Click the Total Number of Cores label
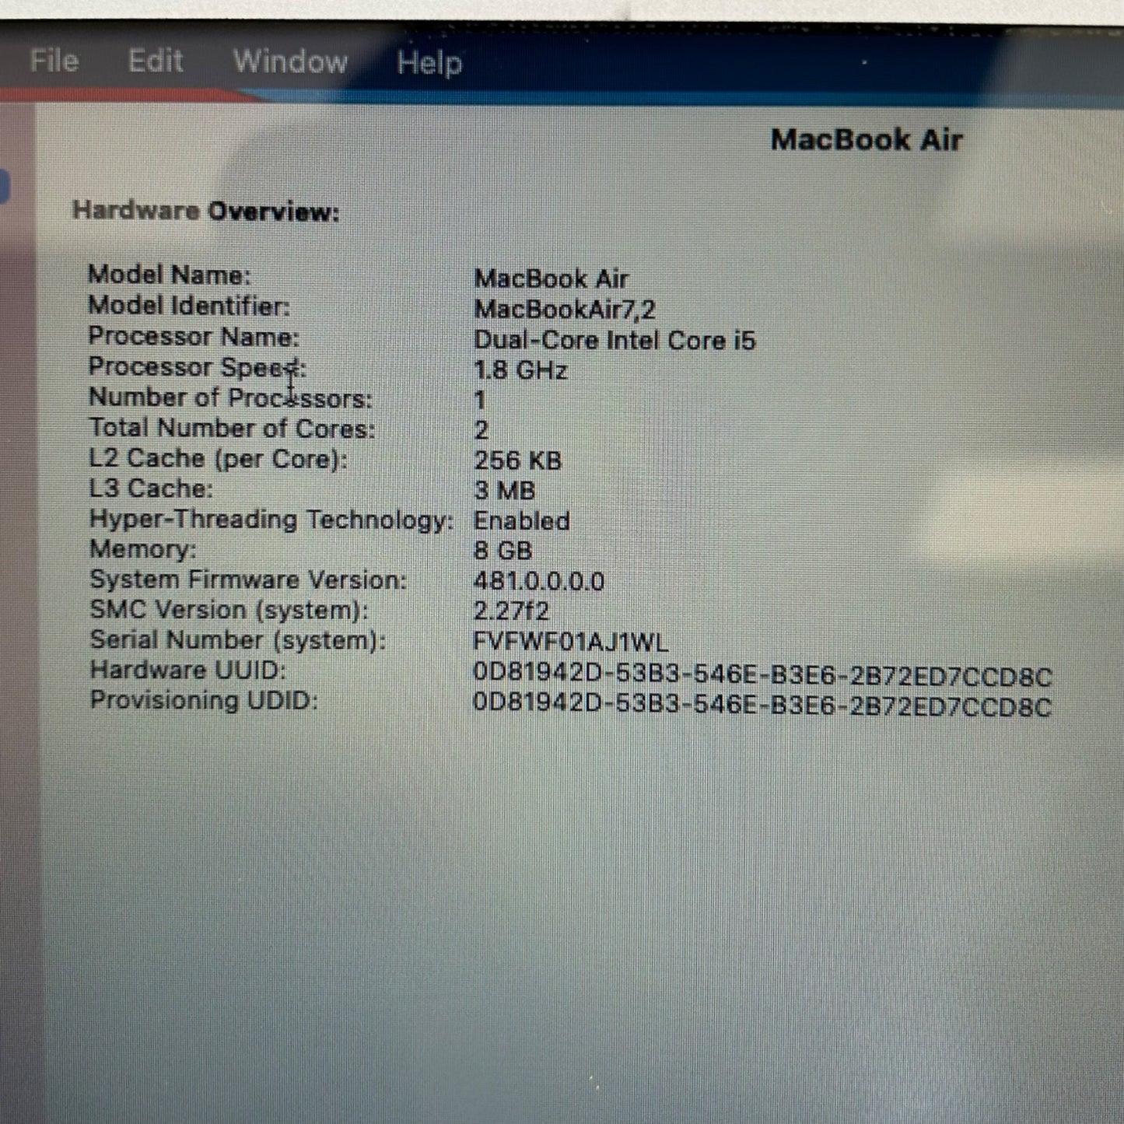The image size is (1124, 1124). click(x=231, y=429)
